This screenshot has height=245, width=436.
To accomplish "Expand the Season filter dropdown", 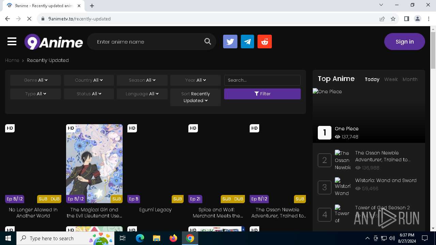I will pos(142,80).
